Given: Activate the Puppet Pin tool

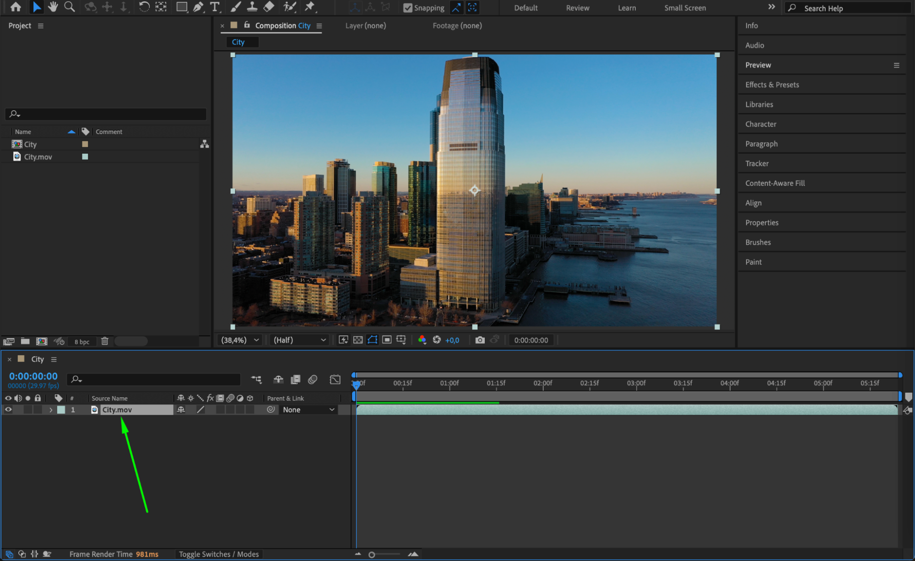Looking at the screenshot, I should [x=310, y=7].
